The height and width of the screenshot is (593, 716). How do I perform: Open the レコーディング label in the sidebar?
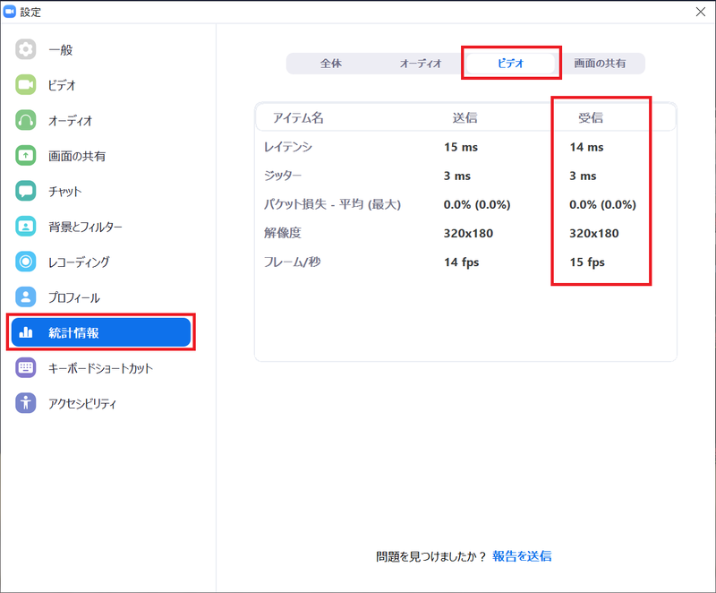79,262
